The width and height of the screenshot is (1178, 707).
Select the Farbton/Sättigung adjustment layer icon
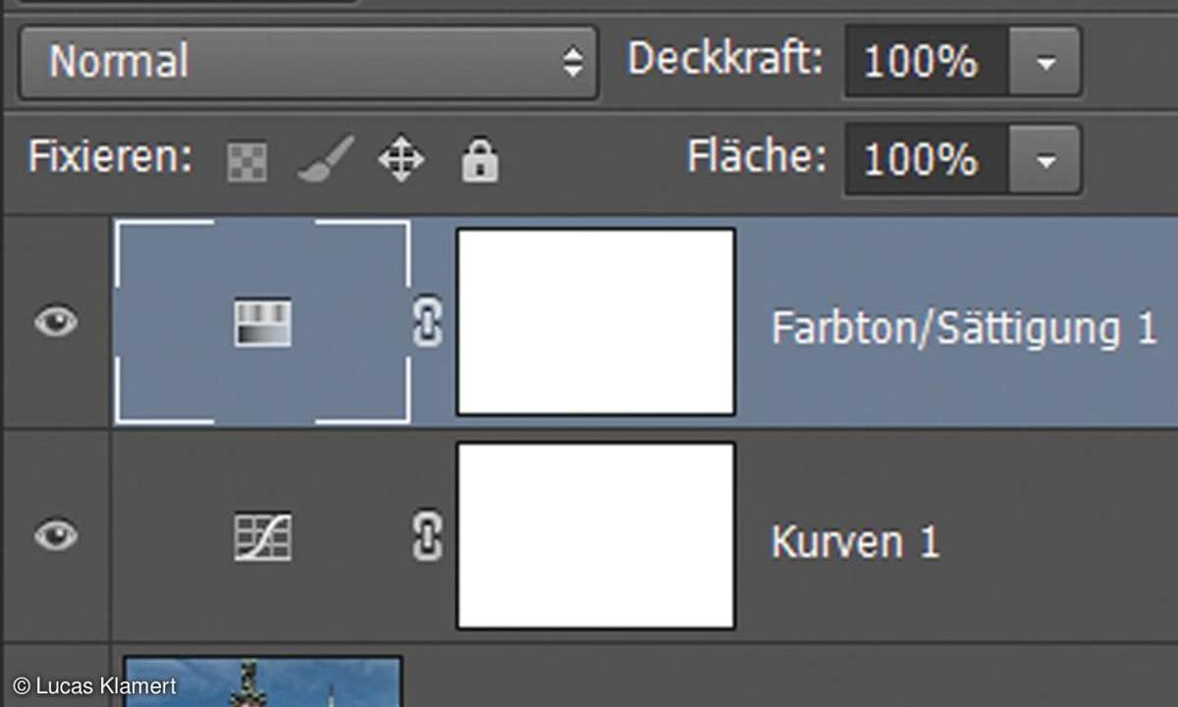262,323
